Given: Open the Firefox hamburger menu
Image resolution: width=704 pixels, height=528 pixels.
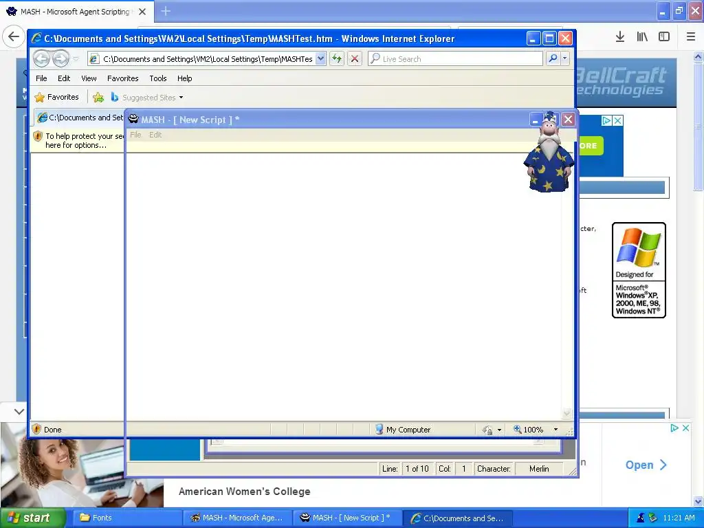Looking at the screenshot, I should (691, 37).
